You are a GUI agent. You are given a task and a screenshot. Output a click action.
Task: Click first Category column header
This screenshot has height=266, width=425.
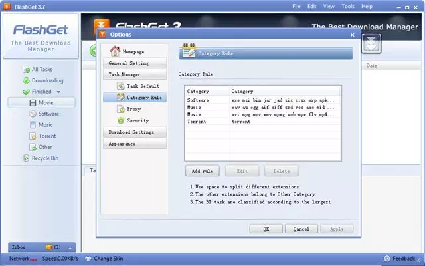click(207, 92)
